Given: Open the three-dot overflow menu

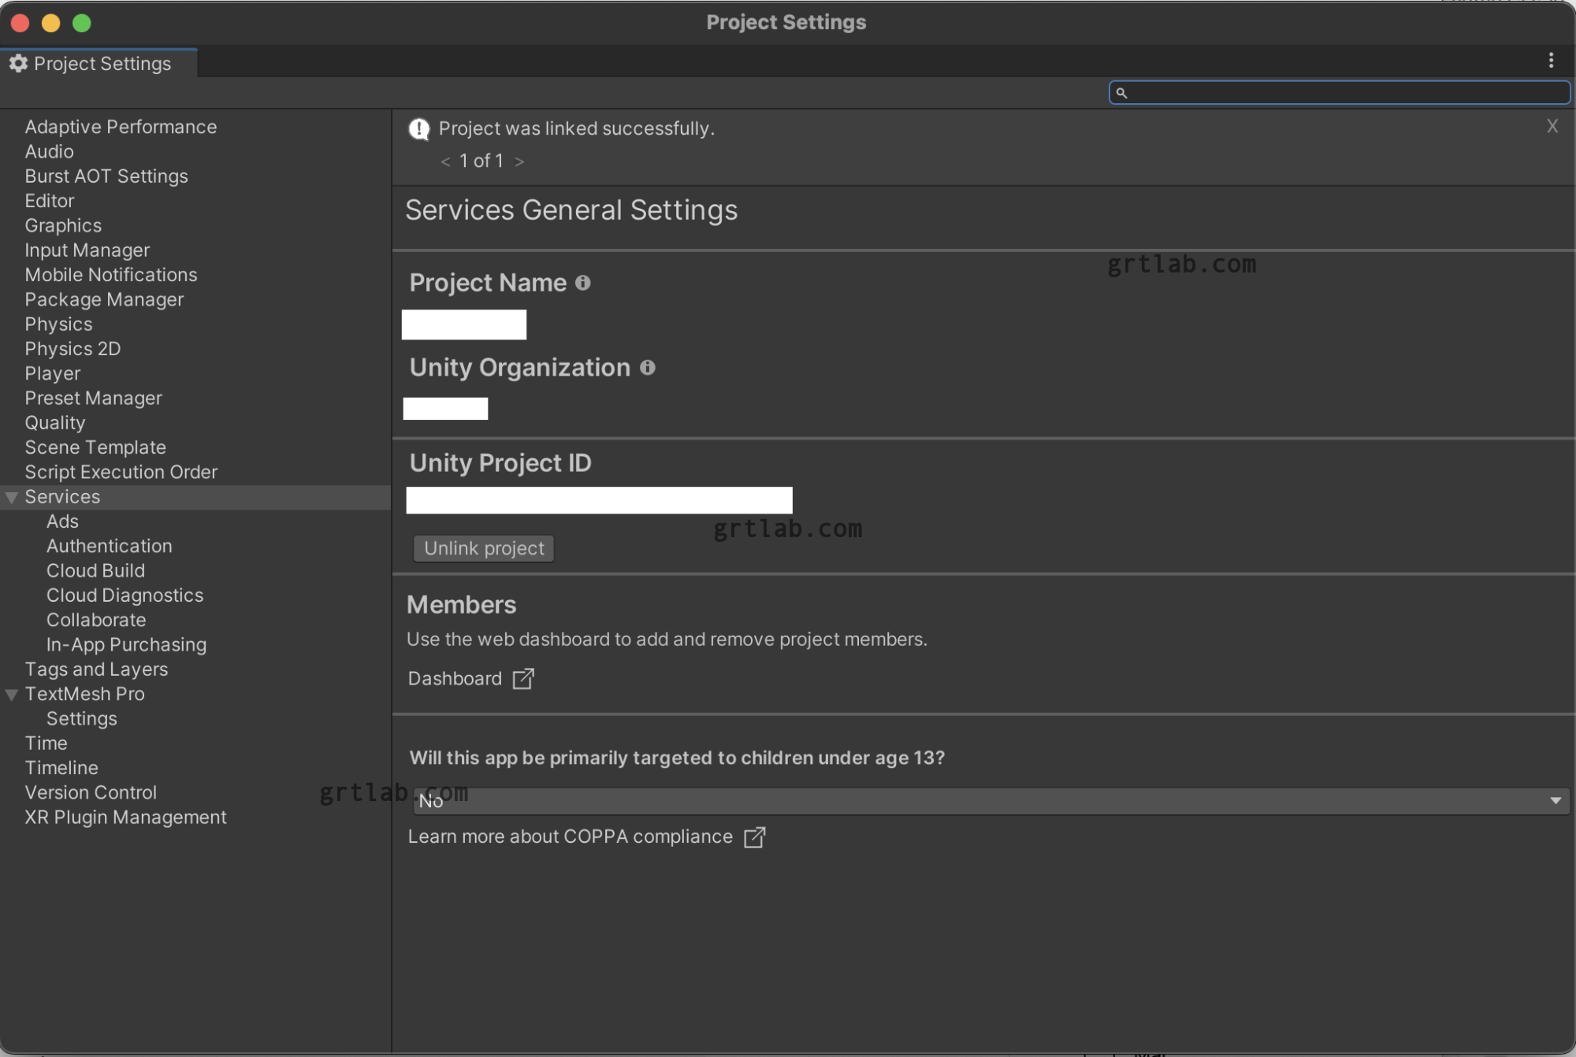Looking at the screenshot, I should click(1552, 61).
